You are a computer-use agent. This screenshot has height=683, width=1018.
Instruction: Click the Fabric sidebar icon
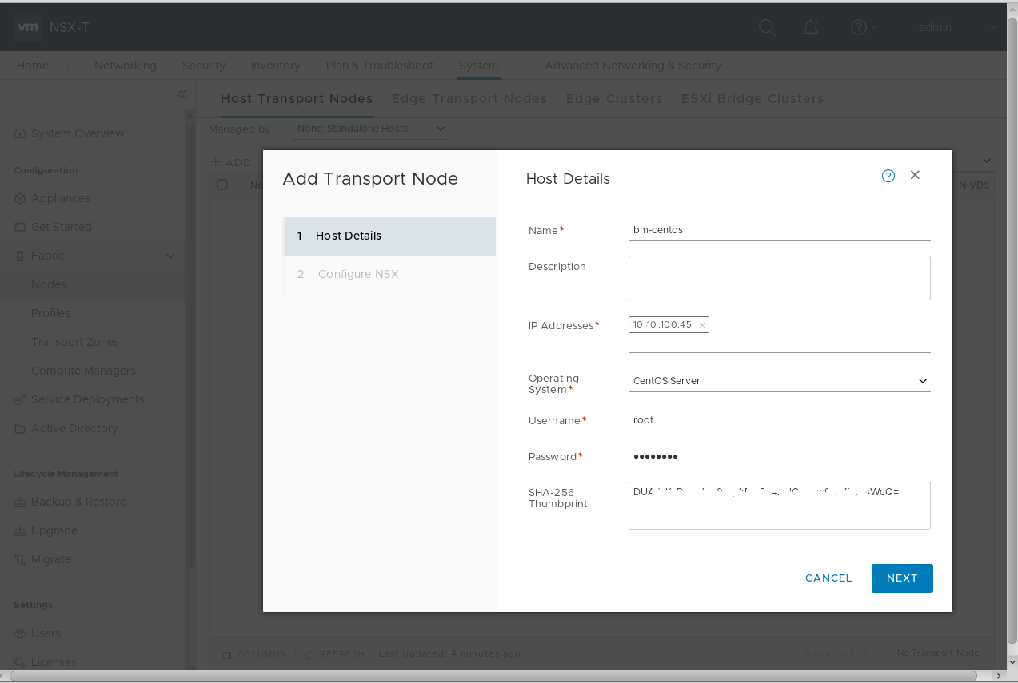pos(20,256)
